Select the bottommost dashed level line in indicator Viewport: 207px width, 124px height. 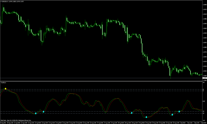[x=101, y=113]
